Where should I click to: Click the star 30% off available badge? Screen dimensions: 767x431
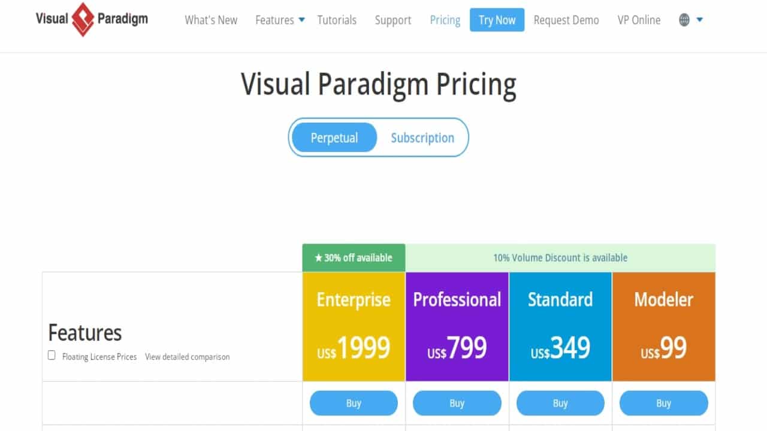354,257
